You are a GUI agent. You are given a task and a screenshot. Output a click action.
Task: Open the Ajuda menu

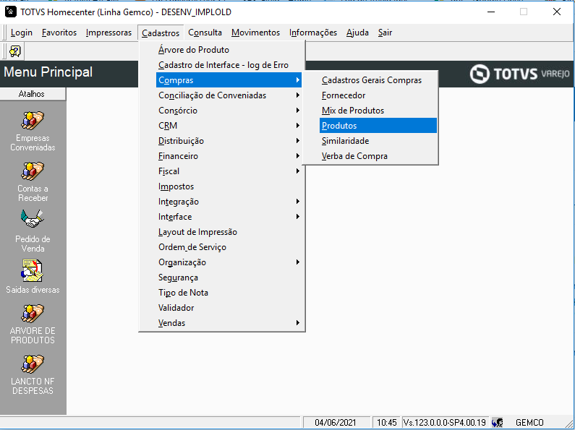(x=357, y=33)
